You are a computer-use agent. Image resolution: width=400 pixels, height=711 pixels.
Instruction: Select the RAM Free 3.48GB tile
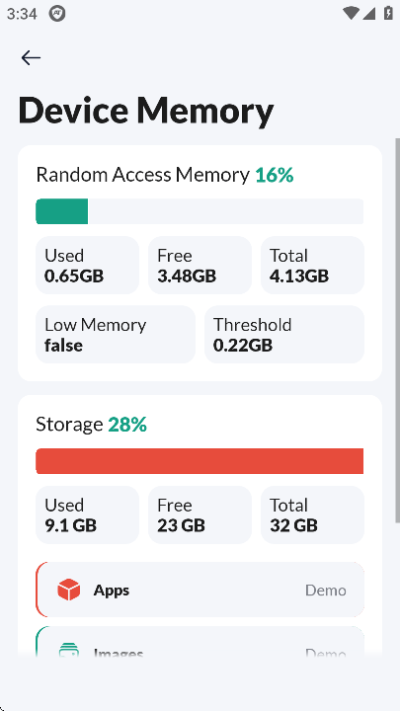click(x=200, y=266)
